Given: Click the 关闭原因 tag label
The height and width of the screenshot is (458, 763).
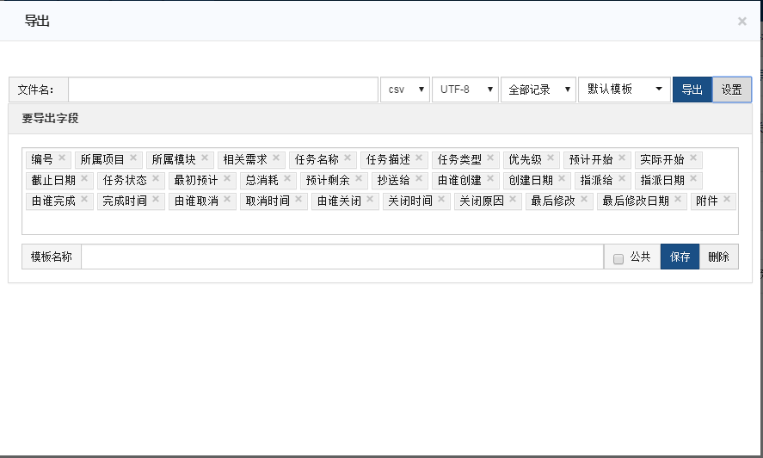Looking at the screenshot, I should point(482,201).
